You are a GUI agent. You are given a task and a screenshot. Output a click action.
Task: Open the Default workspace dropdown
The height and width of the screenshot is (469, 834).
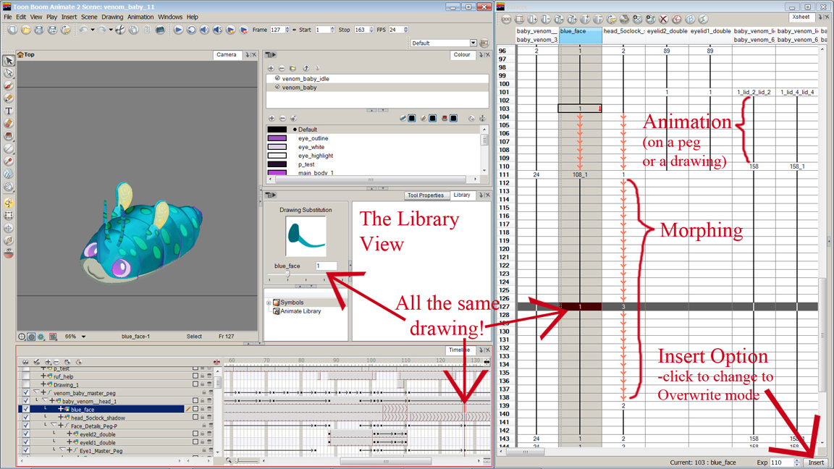473,43
